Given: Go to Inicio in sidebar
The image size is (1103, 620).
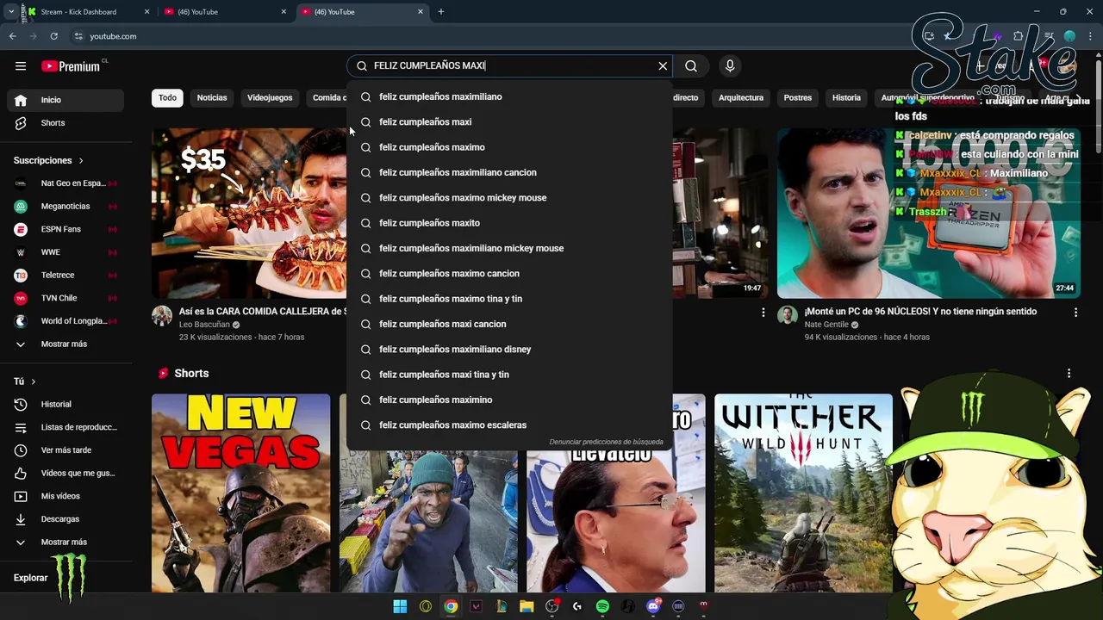Looking at the screenshot, I should [65, 100].
